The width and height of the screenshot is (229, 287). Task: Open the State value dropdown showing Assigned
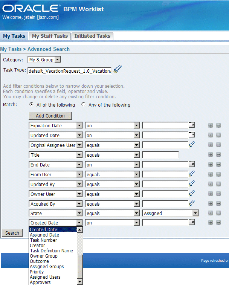170,214
